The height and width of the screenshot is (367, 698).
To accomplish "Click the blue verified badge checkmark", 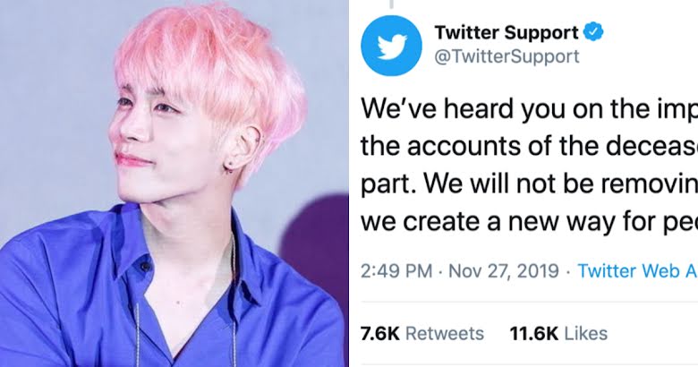I will click(593, 32).
